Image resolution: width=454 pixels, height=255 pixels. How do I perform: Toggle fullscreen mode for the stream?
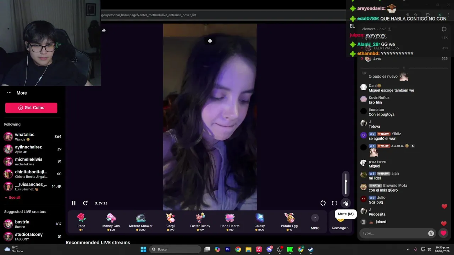(x=334, y=203)
